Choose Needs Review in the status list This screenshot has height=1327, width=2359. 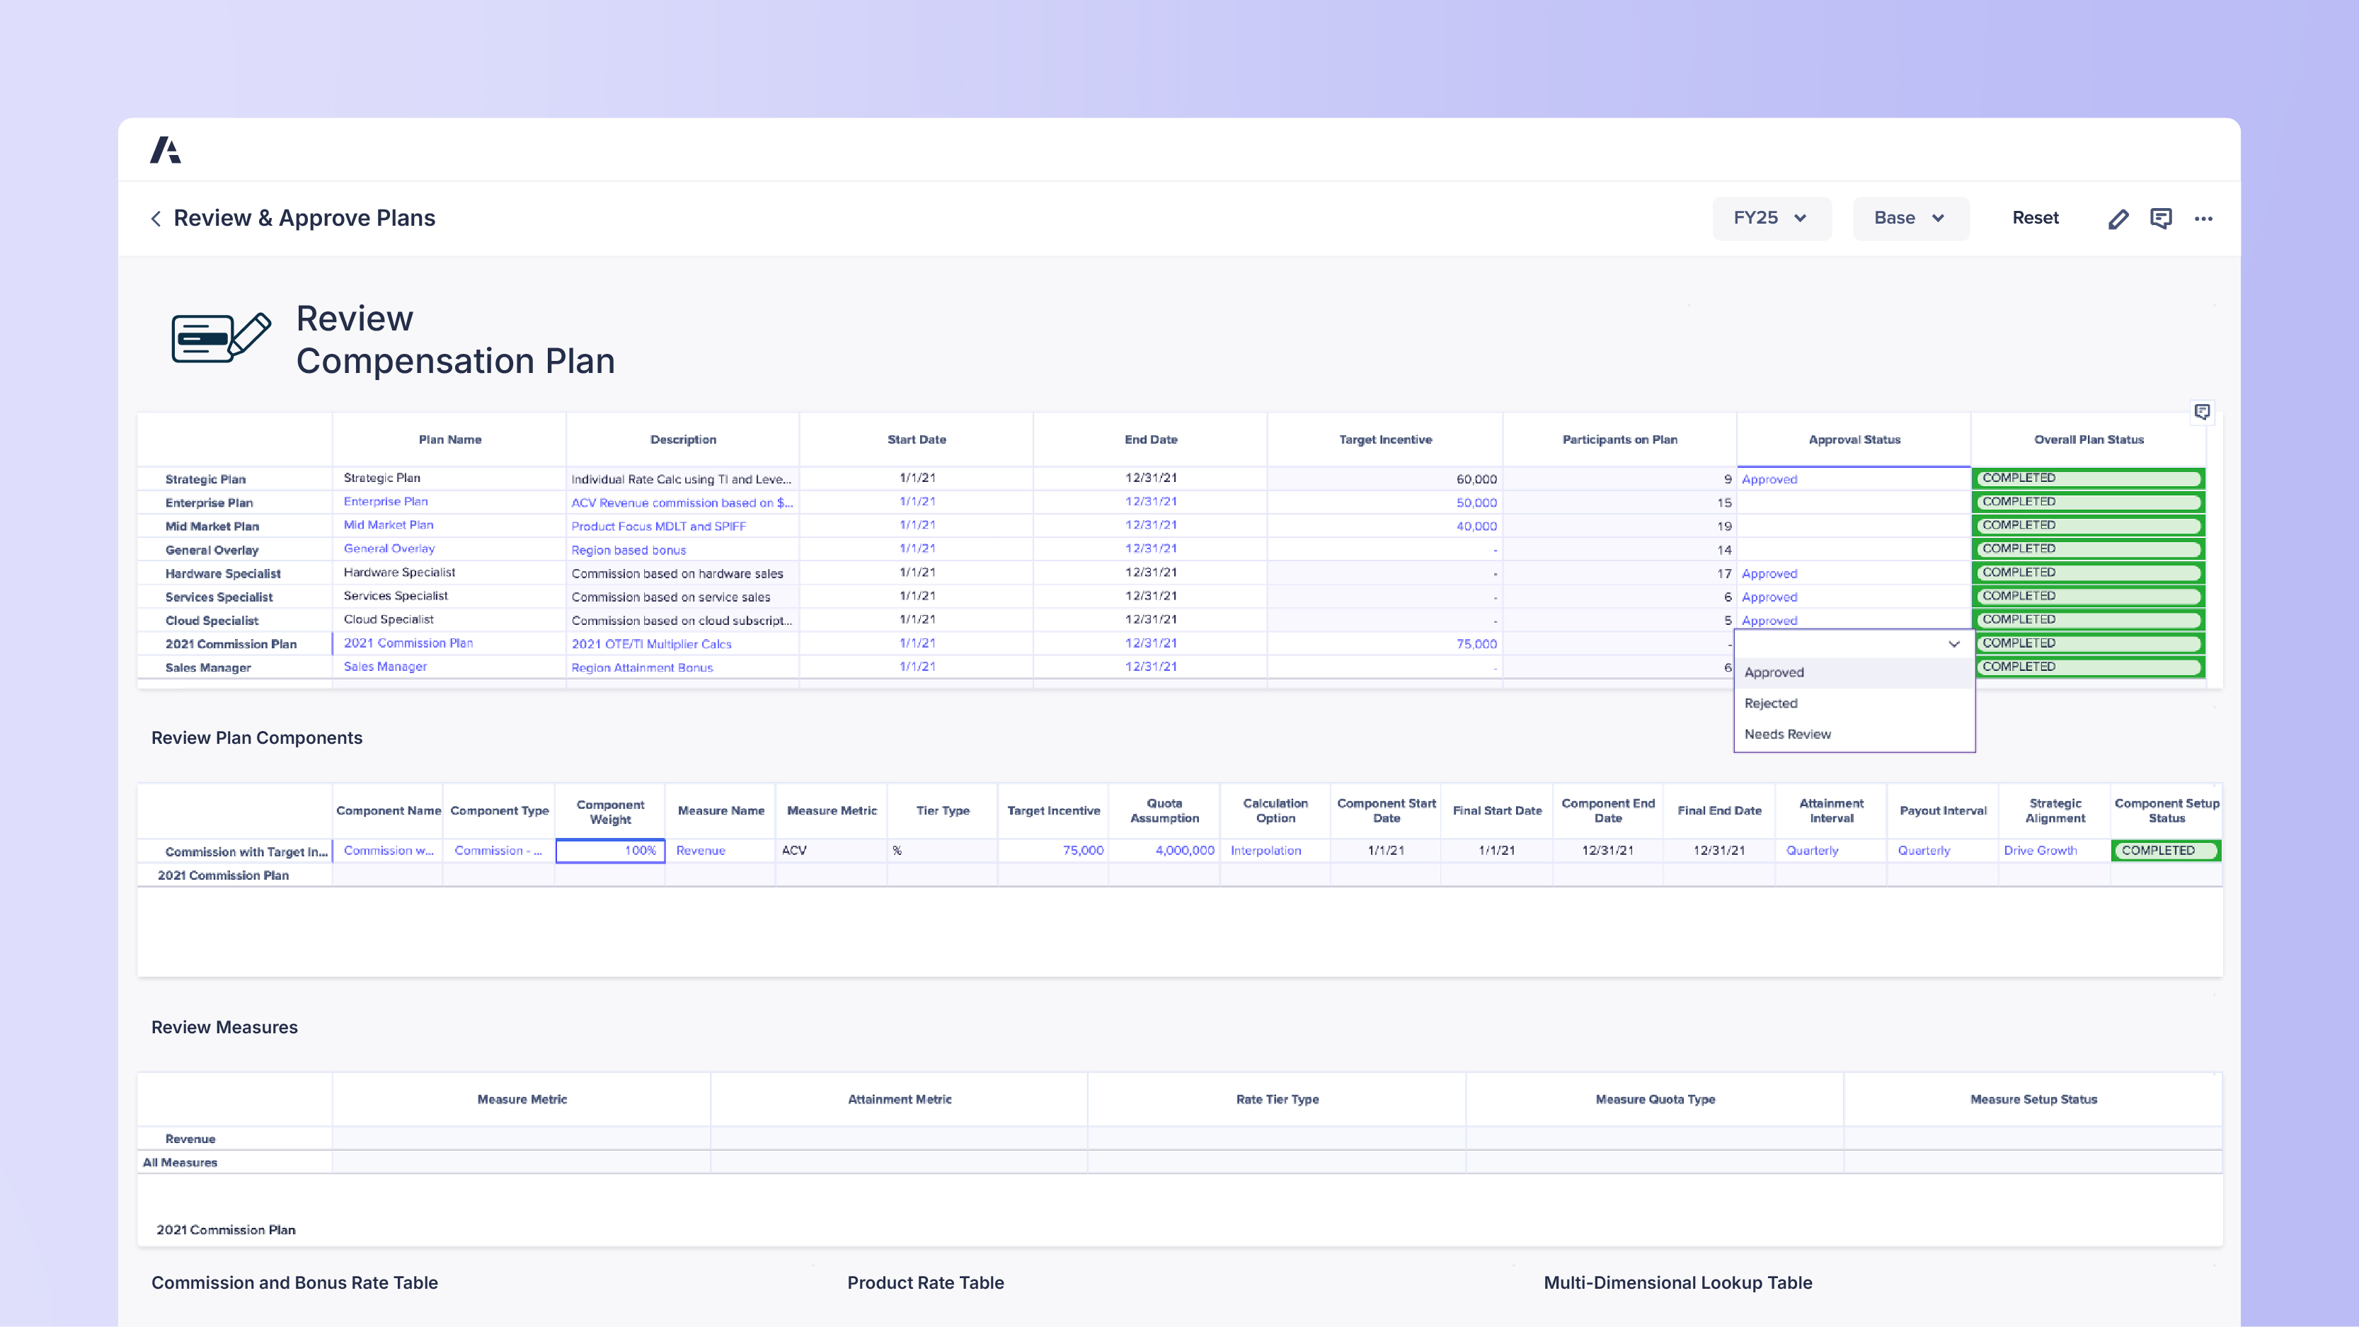[x=1786, y=735]
